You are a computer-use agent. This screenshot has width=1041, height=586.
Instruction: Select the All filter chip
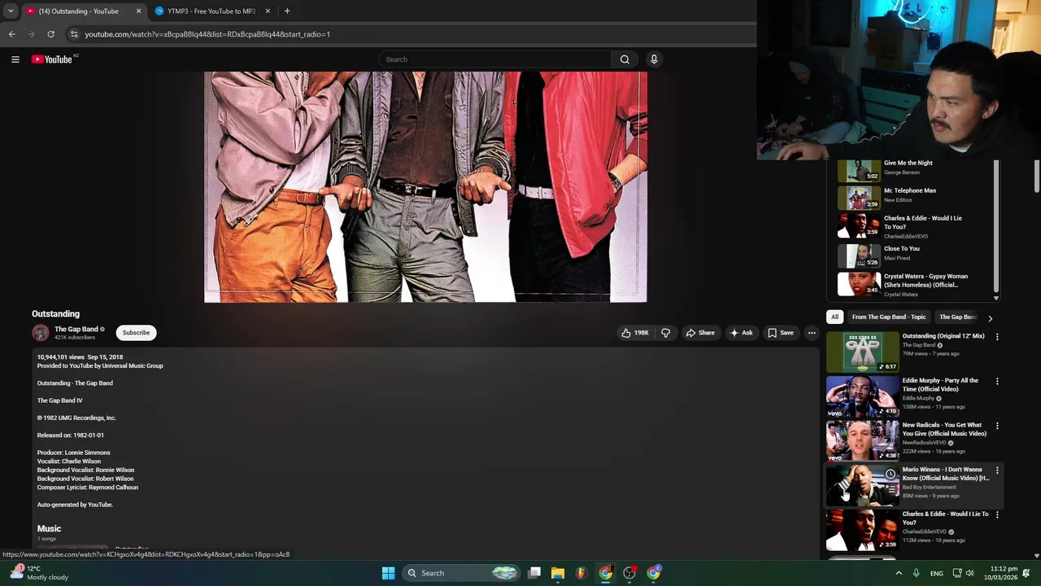click(x=834, y=317)
